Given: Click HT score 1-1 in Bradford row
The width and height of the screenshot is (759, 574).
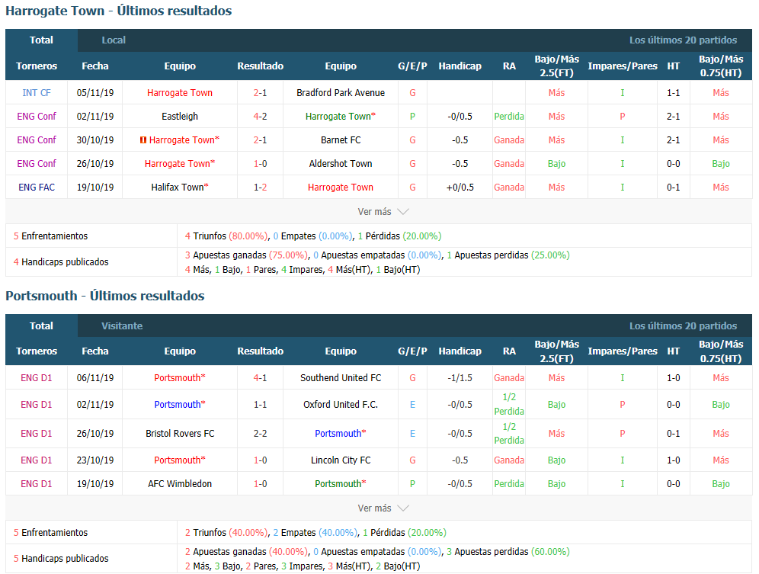Looking at the screenshot, I should pyautogui.click(x=673, y=92).
